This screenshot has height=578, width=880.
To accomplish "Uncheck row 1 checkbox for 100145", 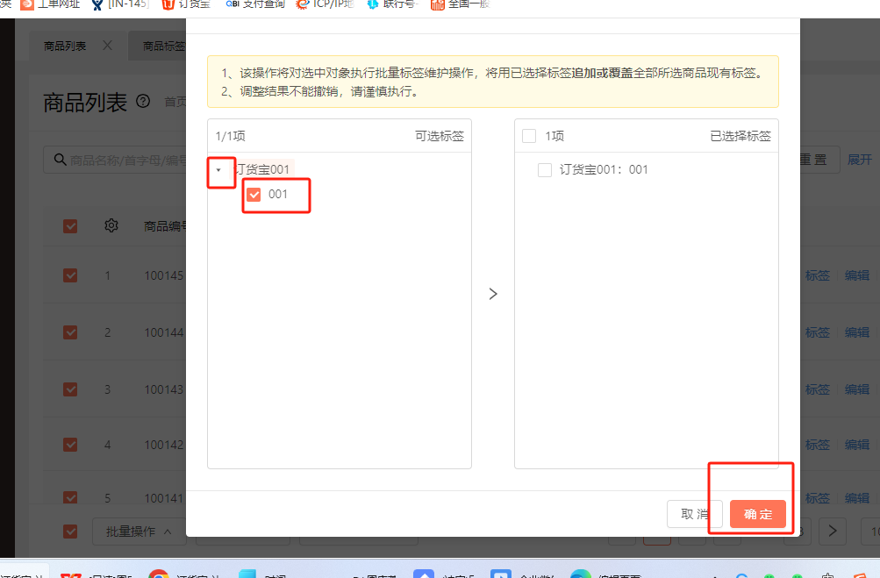I will pos(70,275).
